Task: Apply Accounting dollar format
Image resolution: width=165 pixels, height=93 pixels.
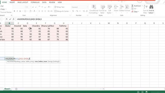Action: (73, 11)
